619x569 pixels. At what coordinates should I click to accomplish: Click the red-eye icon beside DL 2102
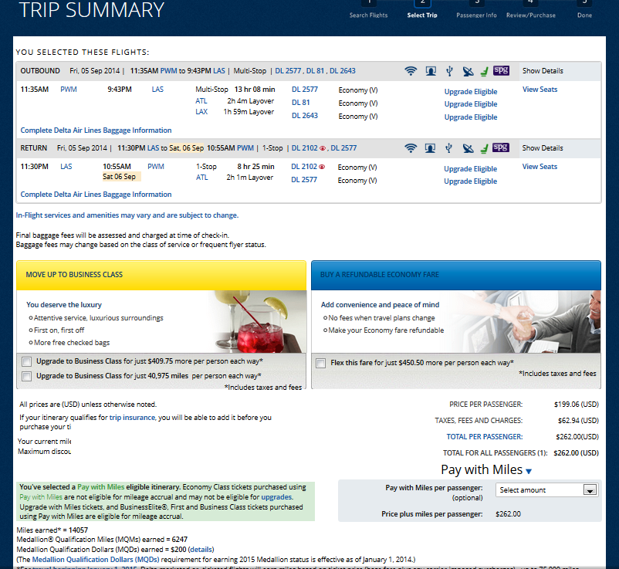[322, 167]
